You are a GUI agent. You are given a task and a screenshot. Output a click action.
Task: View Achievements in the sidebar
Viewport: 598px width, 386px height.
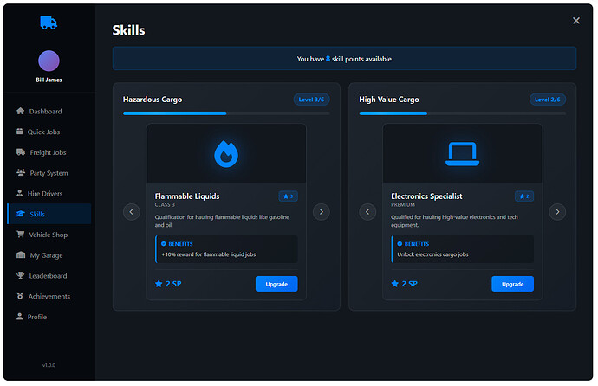(49, 296)
